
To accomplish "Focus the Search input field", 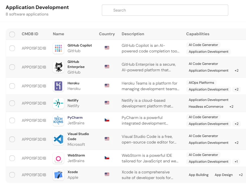I will click(165, 10).
